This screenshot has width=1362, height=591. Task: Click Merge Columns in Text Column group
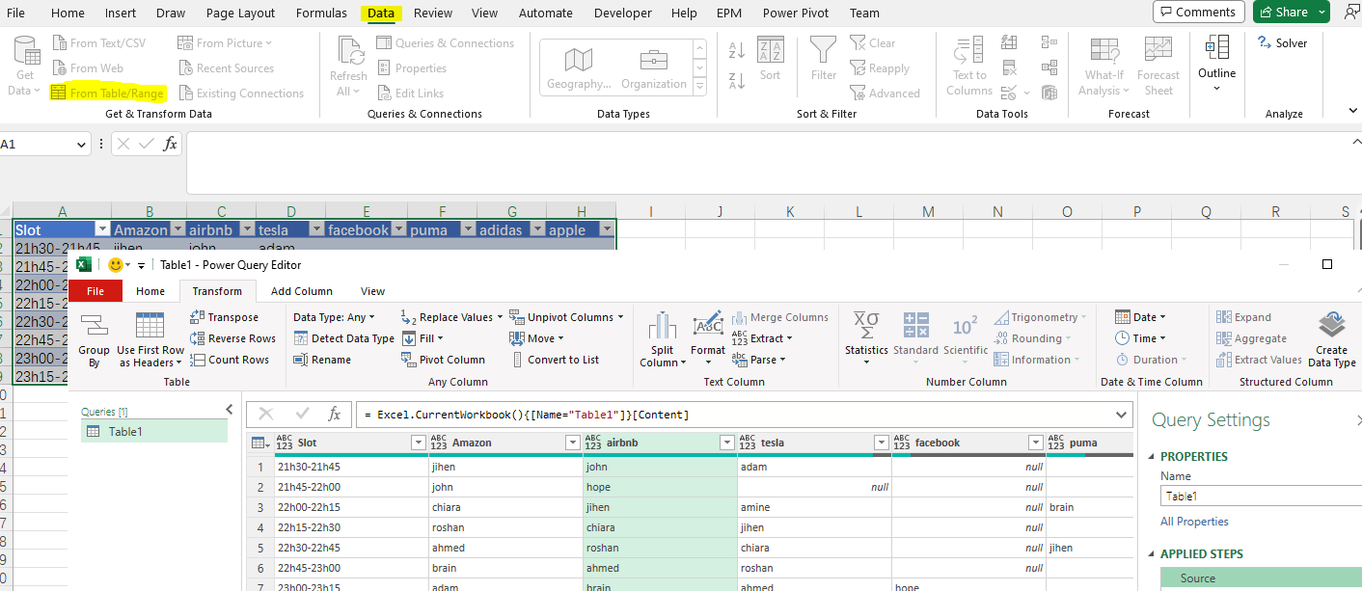coord(779,317)
